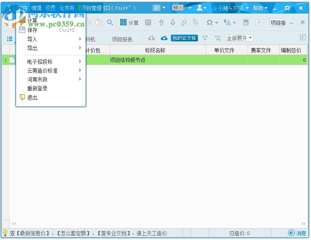Click the 我的云文档 button

pos(184,38)
